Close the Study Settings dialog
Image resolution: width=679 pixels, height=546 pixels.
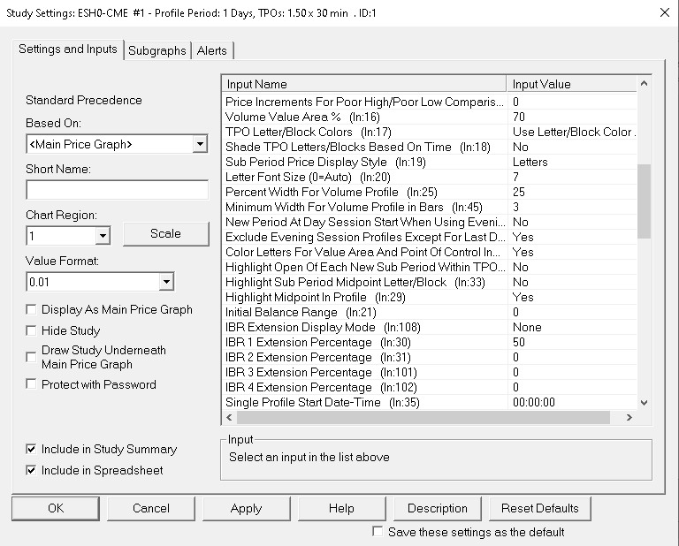(x=664, y=12)
